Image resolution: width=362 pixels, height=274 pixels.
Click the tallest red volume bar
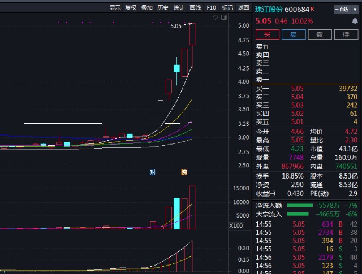(x=192, y=207)
